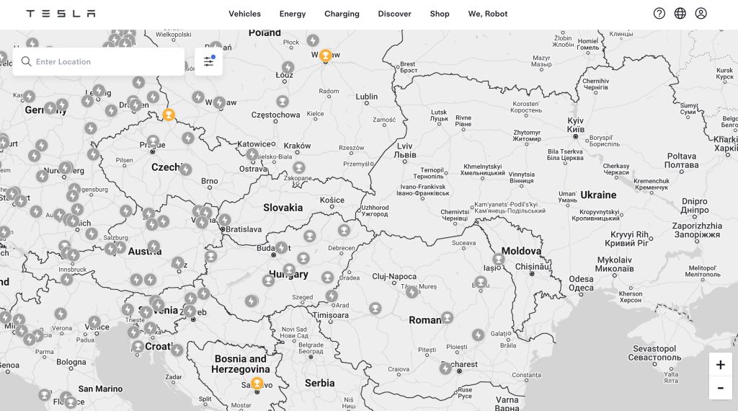Select the destination marker at Prague

tap(153, 141)
